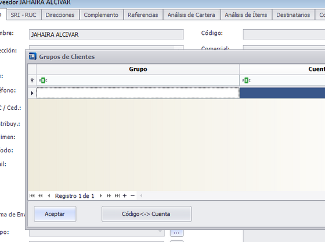Viewport: 325px width, 242px height.
Task: Go to previous record arrow
Action: [49, 195]
